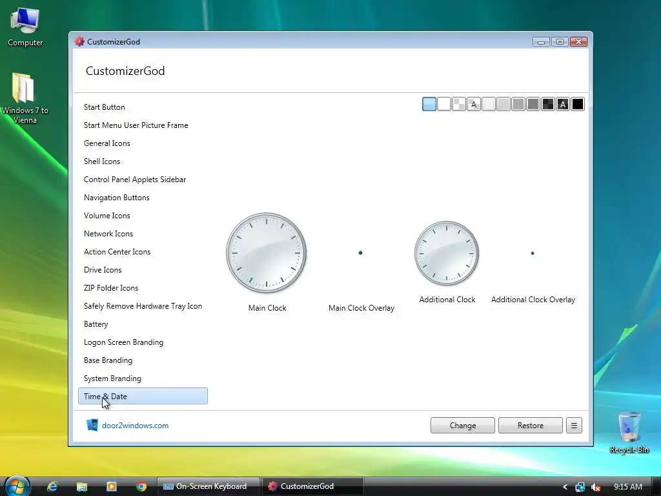Choose the light checkerboard background swatch
The image size is (661, 496).
point(459,104)
